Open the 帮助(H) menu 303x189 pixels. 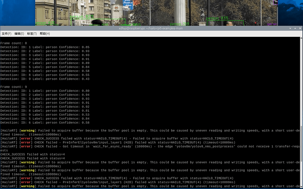pyautogui.click(x=45, y=34)
